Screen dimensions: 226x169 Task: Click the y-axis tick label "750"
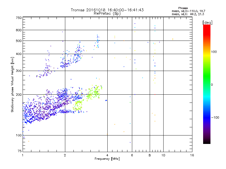pos(19,18)
